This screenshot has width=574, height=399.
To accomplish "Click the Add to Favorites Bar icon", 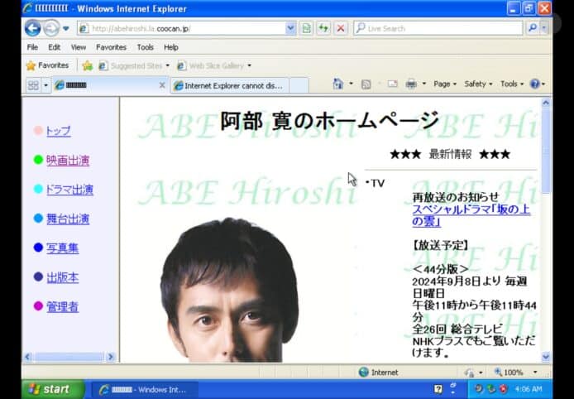I will [87, 65].
